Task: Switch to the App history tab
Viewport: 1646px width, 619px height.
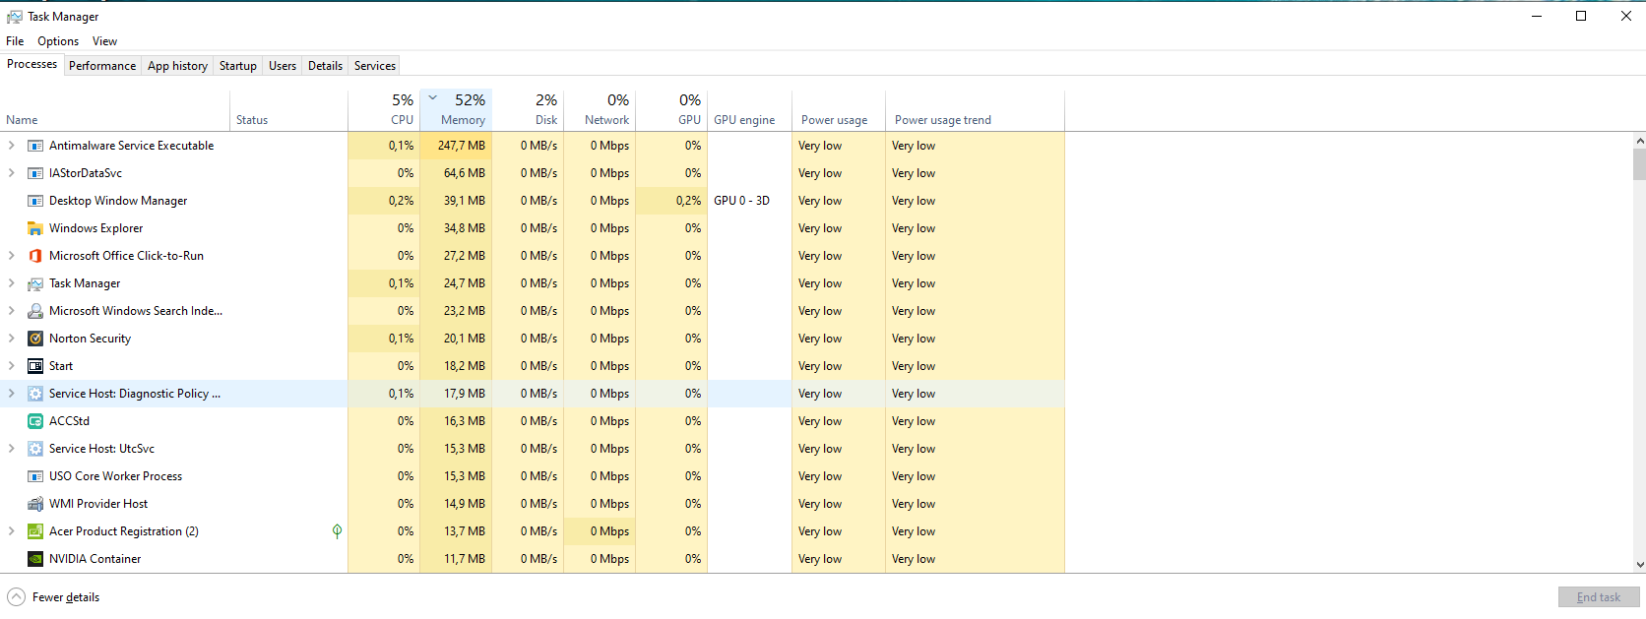Action: pos(177,66)
